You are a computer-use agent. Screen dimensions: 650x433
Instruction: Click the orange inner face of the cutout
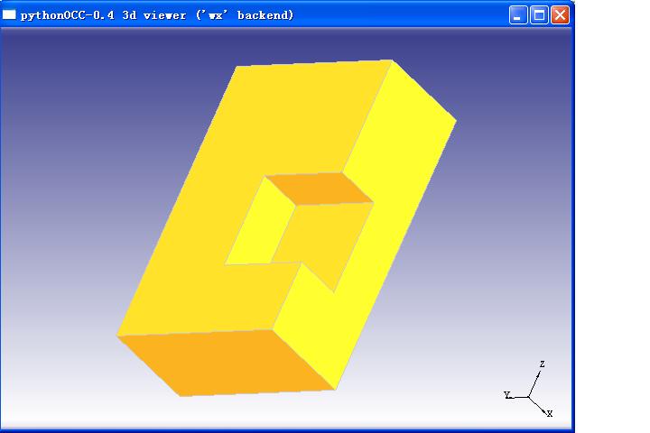click(320, 189)
